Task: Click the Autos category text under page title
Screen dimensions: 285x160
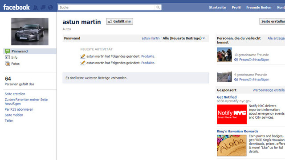Action: 67,29
